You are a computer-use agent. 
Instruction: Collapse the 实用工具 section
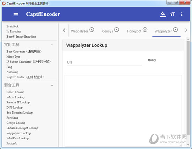pos(52,45)
